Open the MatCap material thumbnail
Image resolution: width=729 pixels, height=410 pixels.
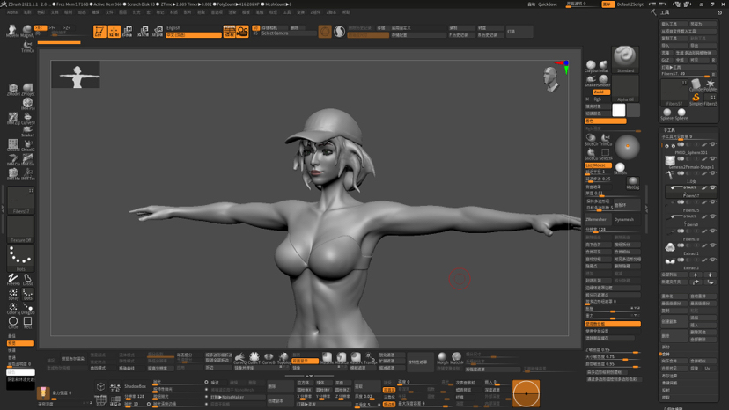632,182
